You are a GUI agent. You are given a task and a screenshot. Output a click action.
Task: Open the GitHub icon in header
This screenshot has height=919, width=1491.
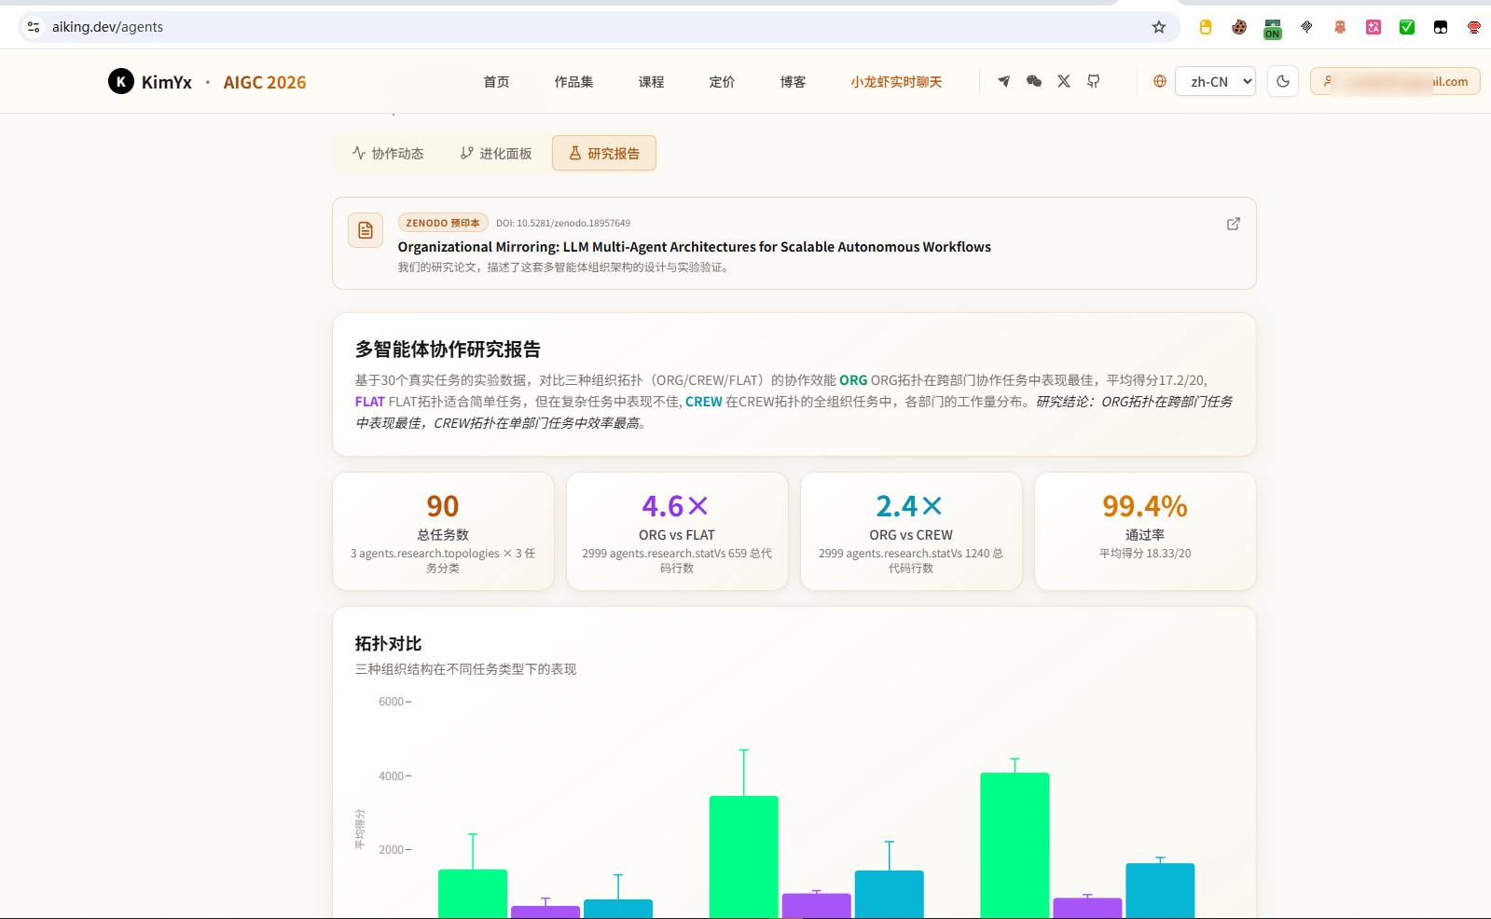pyautogui.click(x=1093, y=81)
